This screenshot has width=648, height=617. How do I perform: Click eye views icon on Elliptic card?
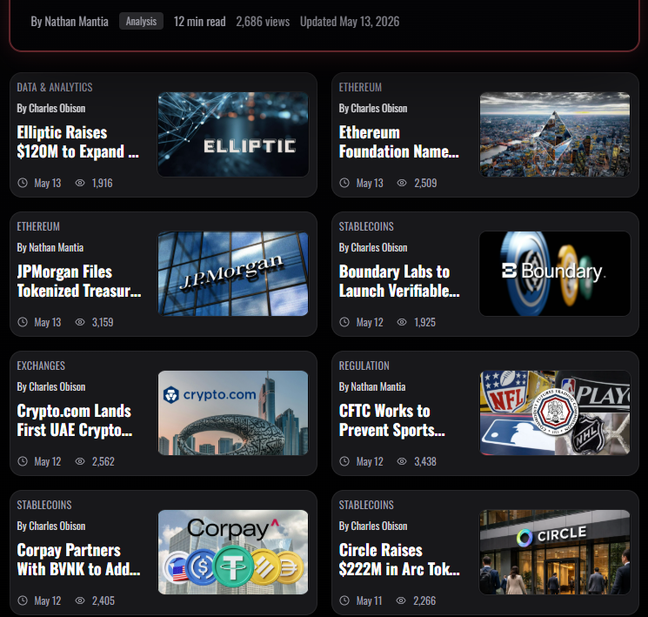[80, 183]
